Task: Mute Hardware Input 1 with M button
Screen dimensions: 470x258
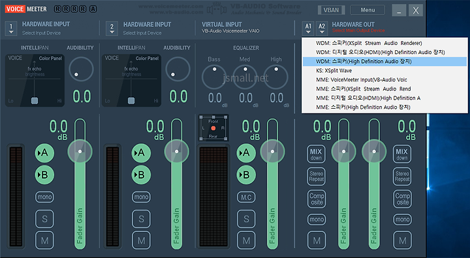Action: click(x=44, y=240)
